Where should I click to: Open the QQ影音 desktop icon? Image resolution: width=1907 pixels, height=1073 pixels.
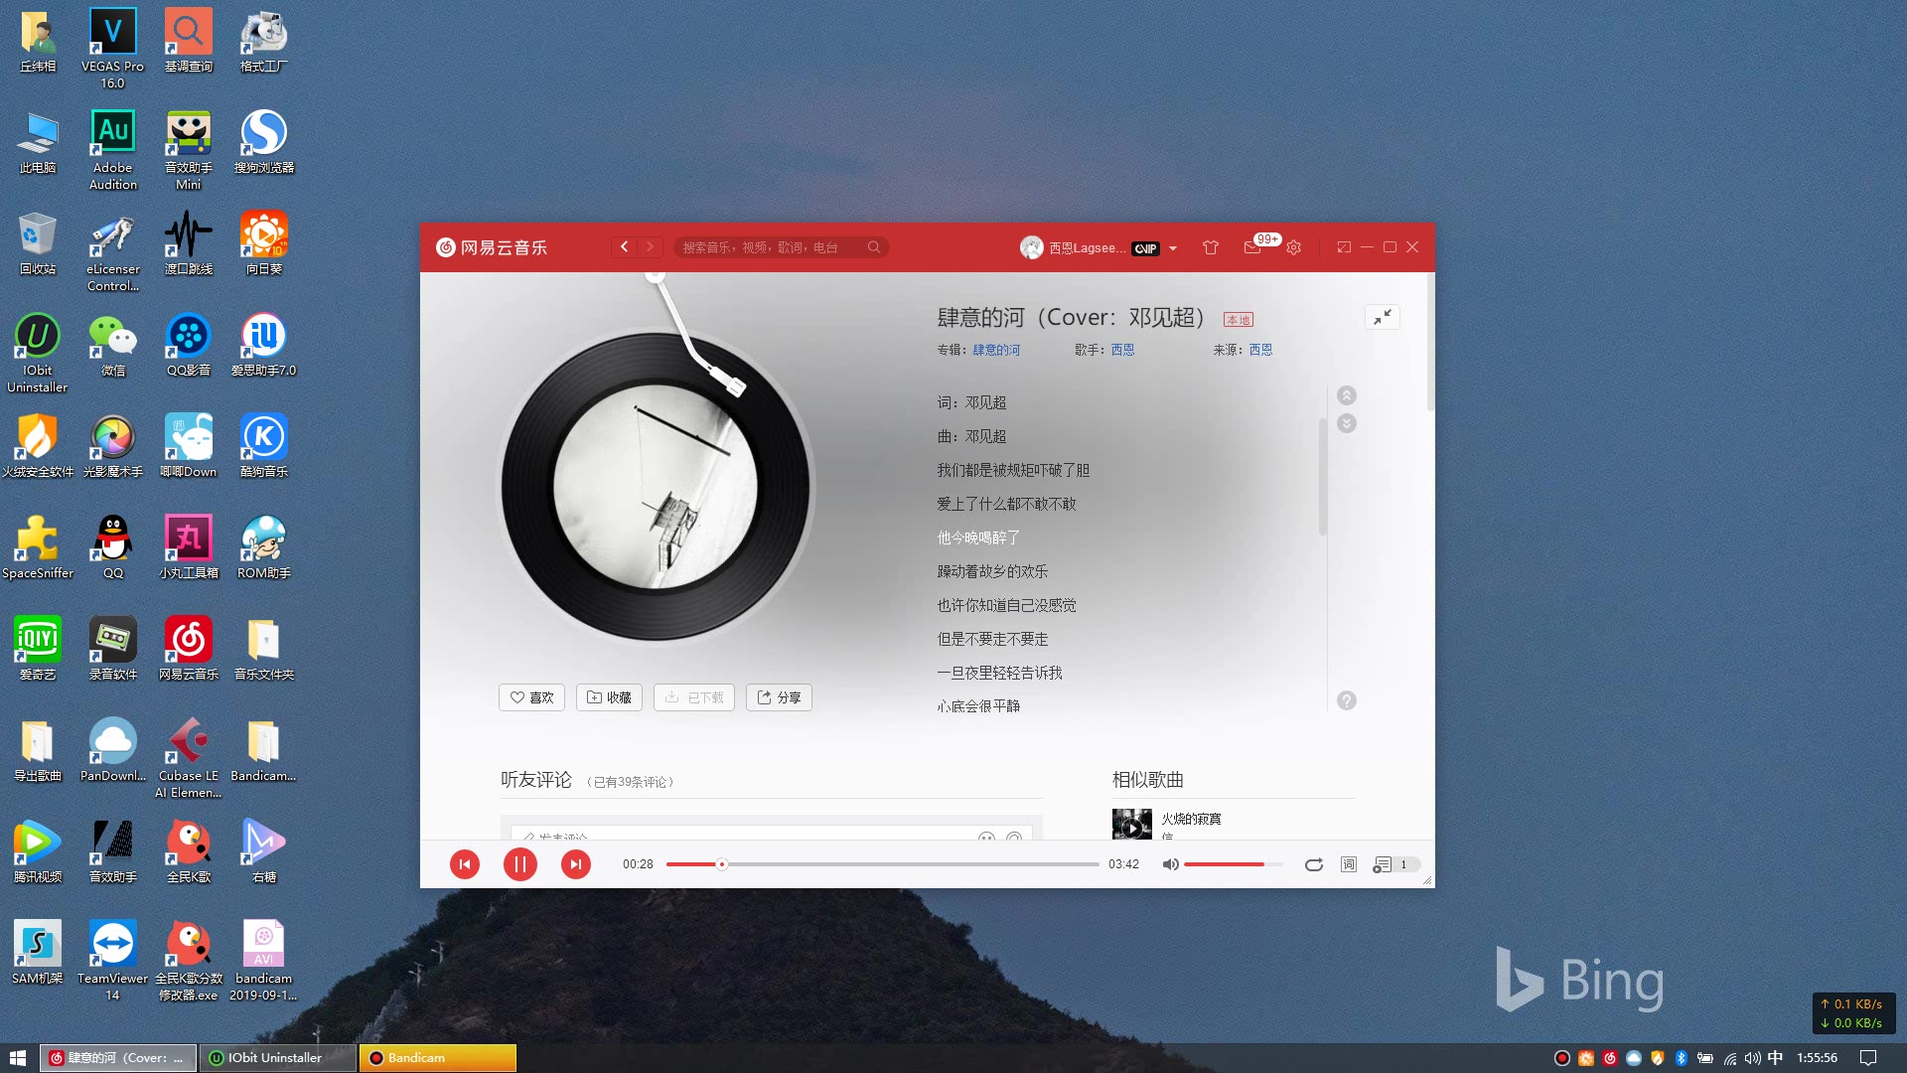click(x=188, y=345)
